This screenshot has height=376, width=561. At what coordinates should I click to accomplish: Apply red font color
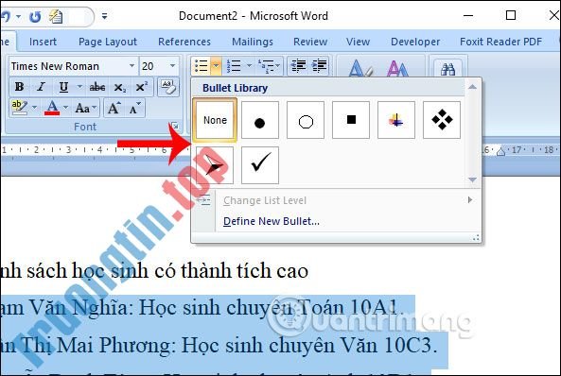[52, 108]
